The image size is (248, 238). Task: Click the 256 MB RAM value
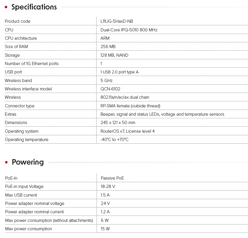108,47
